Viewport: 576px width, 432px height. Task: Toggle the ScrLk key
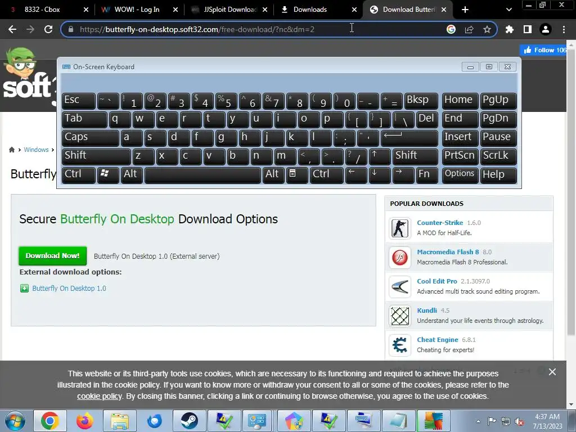pos(498,156)
